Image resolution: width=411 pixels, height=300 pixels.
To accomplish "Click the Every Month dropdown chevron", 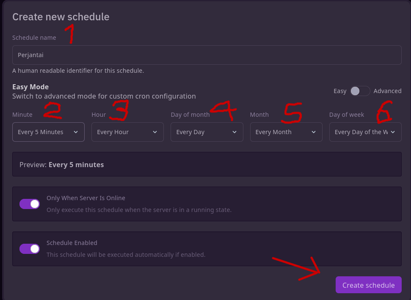I will (x=314, y=132).
